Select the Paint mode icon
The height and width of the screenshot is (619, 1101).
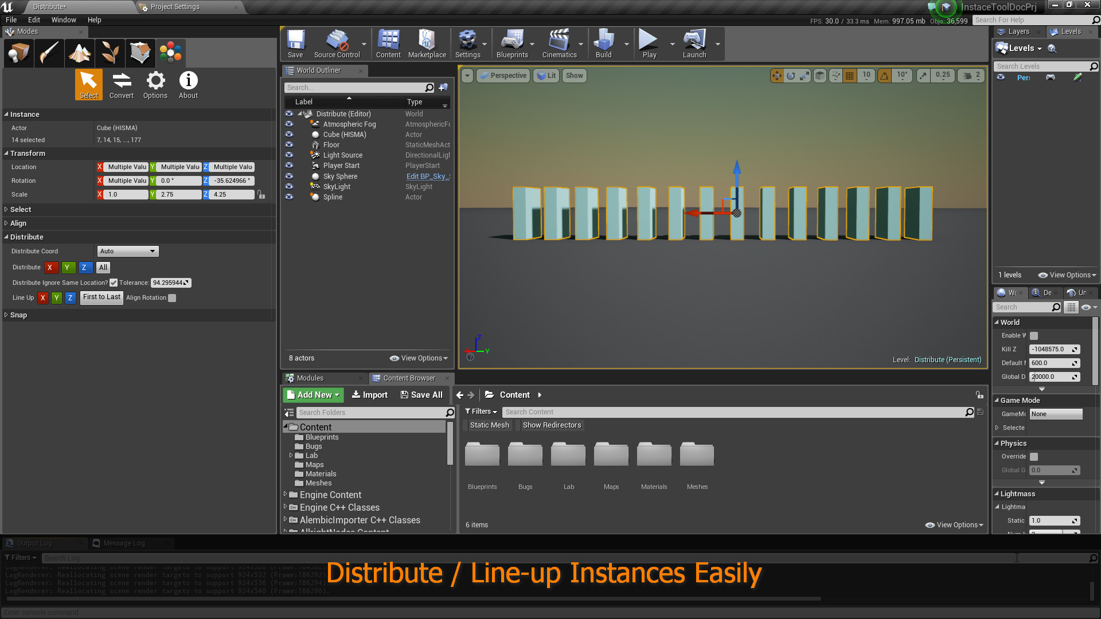point(49,53)
